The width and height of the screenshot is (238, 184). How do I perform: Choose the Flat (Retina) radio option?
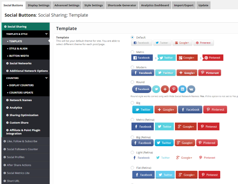coord(132,168)
